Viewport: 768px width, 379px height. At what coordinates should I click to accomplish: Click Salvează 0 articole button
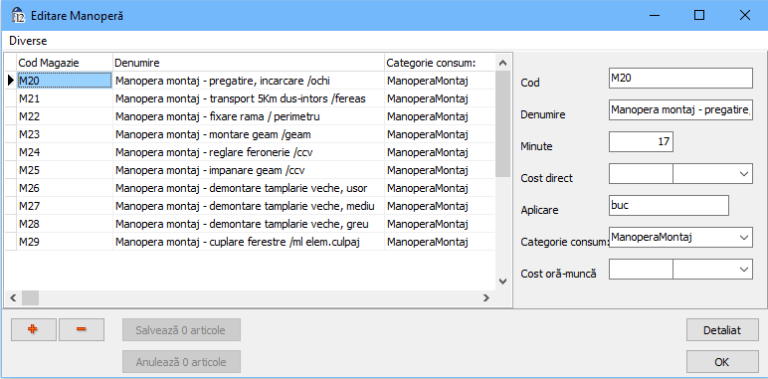click(181, 330)
